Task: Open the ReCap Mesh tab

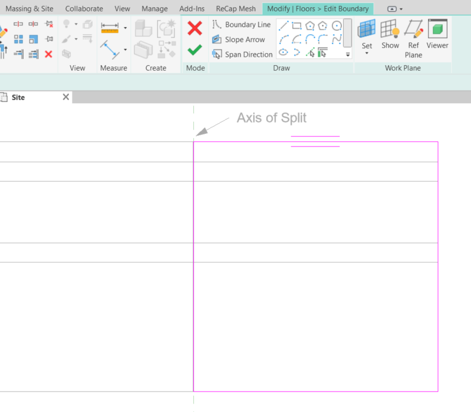Action: click(x=235, y=8)
